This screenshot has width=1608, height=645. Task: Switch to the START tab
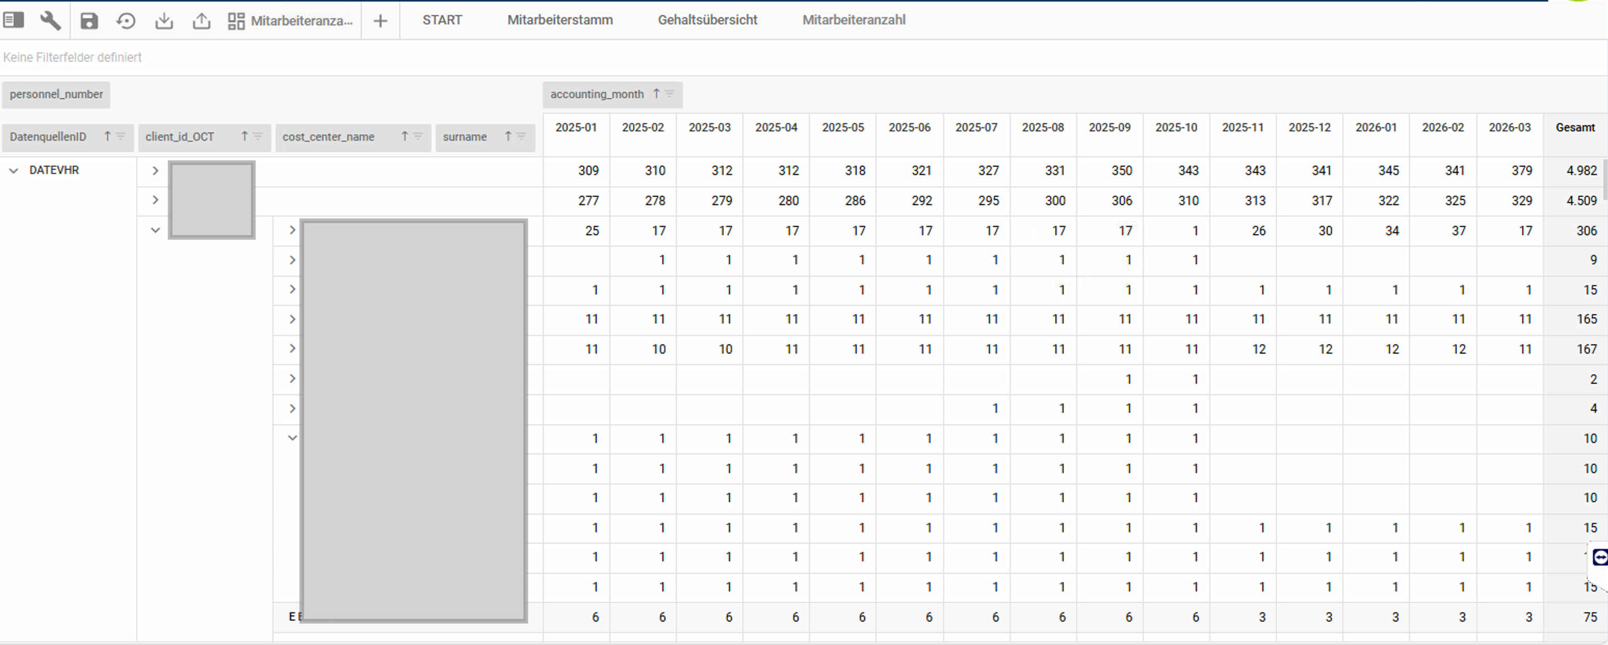(442, 20)
